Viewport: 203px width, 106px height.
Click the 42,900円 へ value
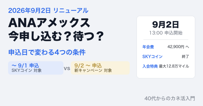tap(178, 47)
